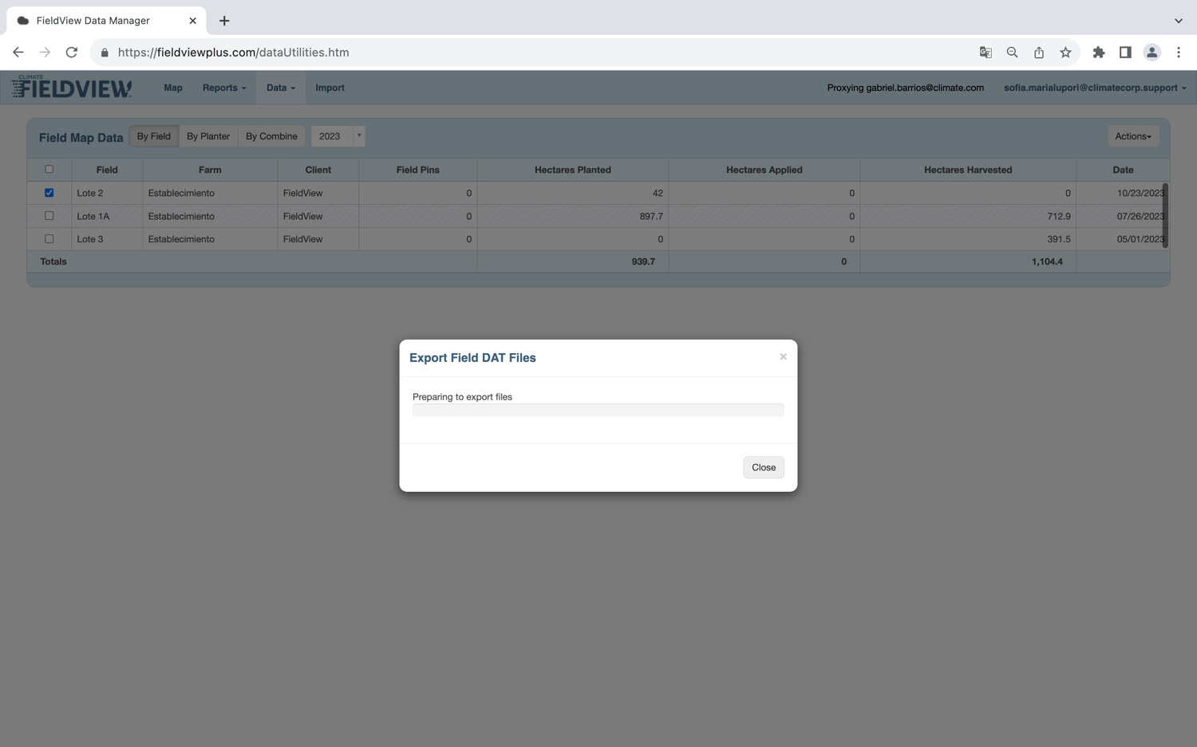Screen dimensions: 1197x747
Task: Click the address bar URL
Action: click(x=233, y=52)
